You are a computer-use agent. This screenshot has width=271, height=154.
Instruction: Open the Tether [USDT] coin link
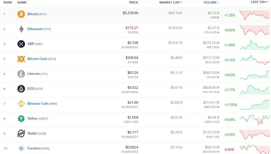tap(37, 119)
